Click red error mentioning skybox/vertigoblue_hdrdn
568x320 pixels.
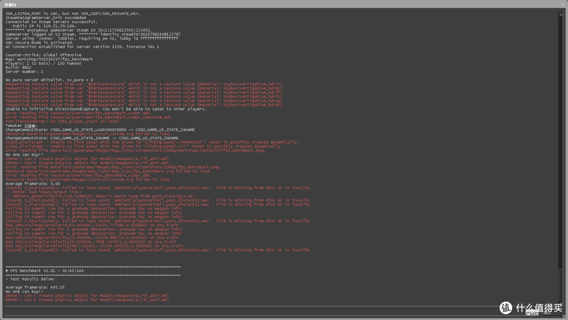(x=144, y=105)
